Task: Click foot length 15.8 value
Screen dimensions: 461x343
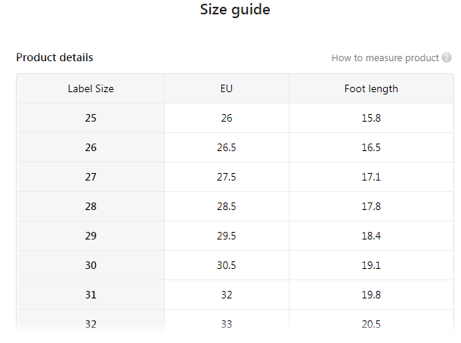Action: (371, 118)
